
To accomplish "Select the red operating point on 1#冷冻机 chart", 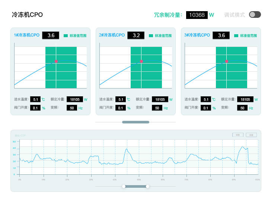I will tap(56, 61).
